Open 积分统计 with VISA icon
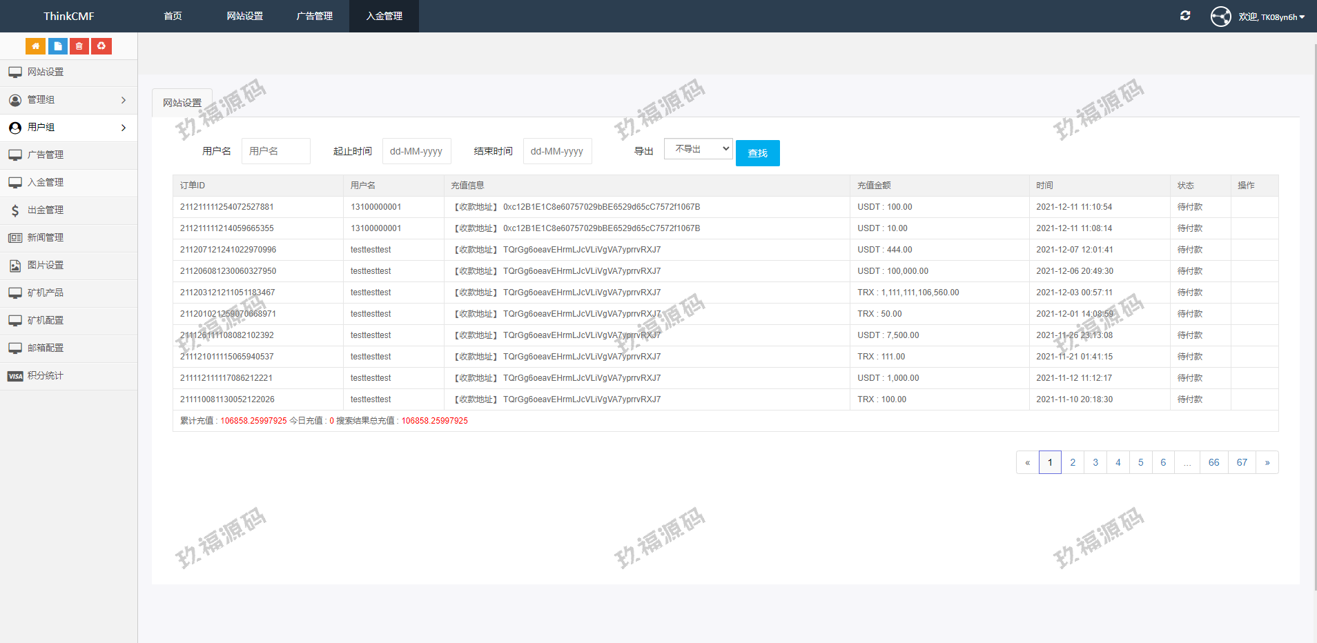Image resolution: width=1317 pixels, height=643 pixels. [x=46, y=376]
